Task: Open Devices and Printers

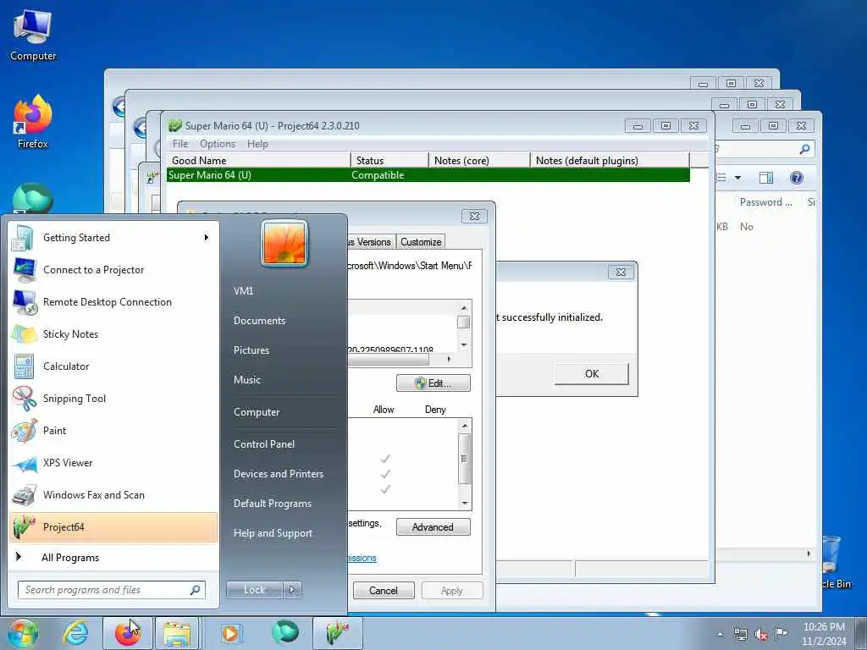Action: [279, 474]
